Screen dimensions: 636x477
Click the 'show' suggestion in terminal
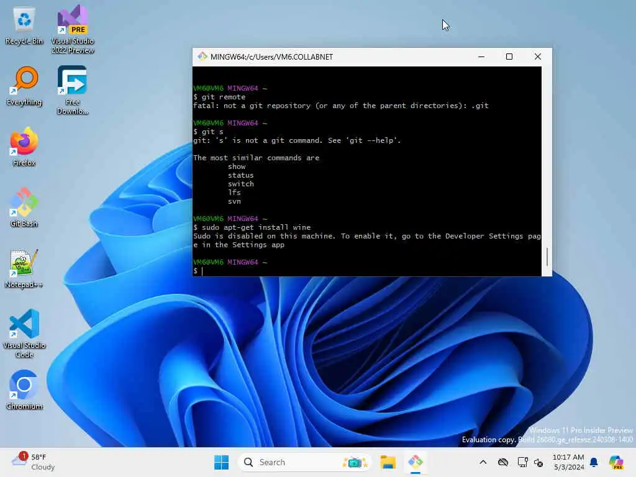237,166
